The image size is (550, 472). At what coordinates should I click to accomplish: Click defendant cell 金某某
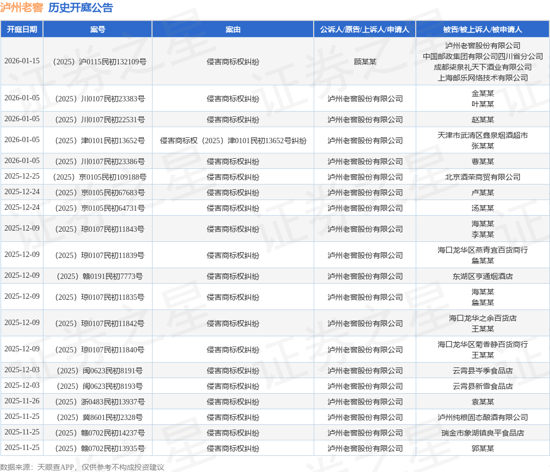click(x=483, y=93)
